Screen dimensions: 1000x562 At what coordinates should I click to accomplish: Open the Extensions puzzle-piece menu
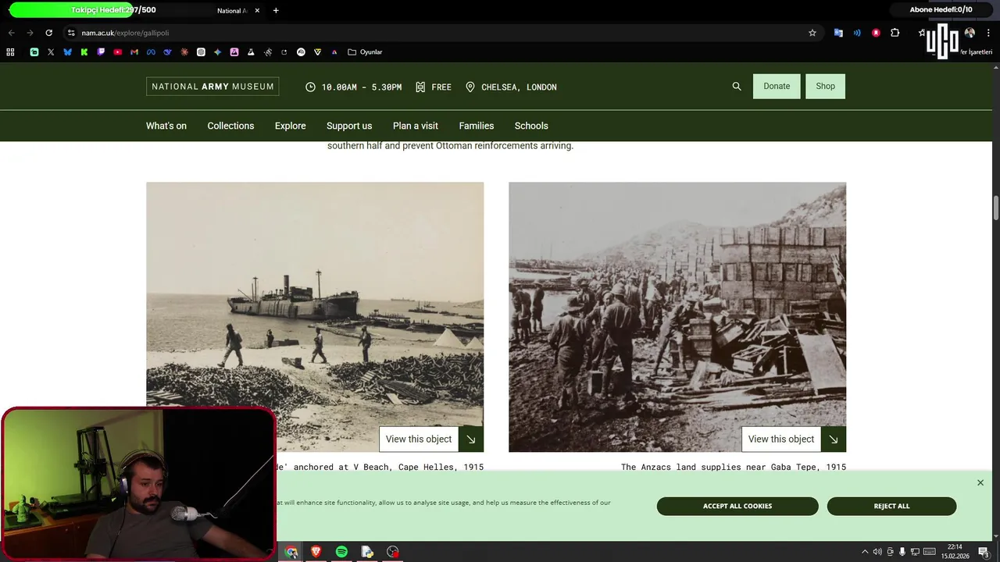[x=895, y=33]
